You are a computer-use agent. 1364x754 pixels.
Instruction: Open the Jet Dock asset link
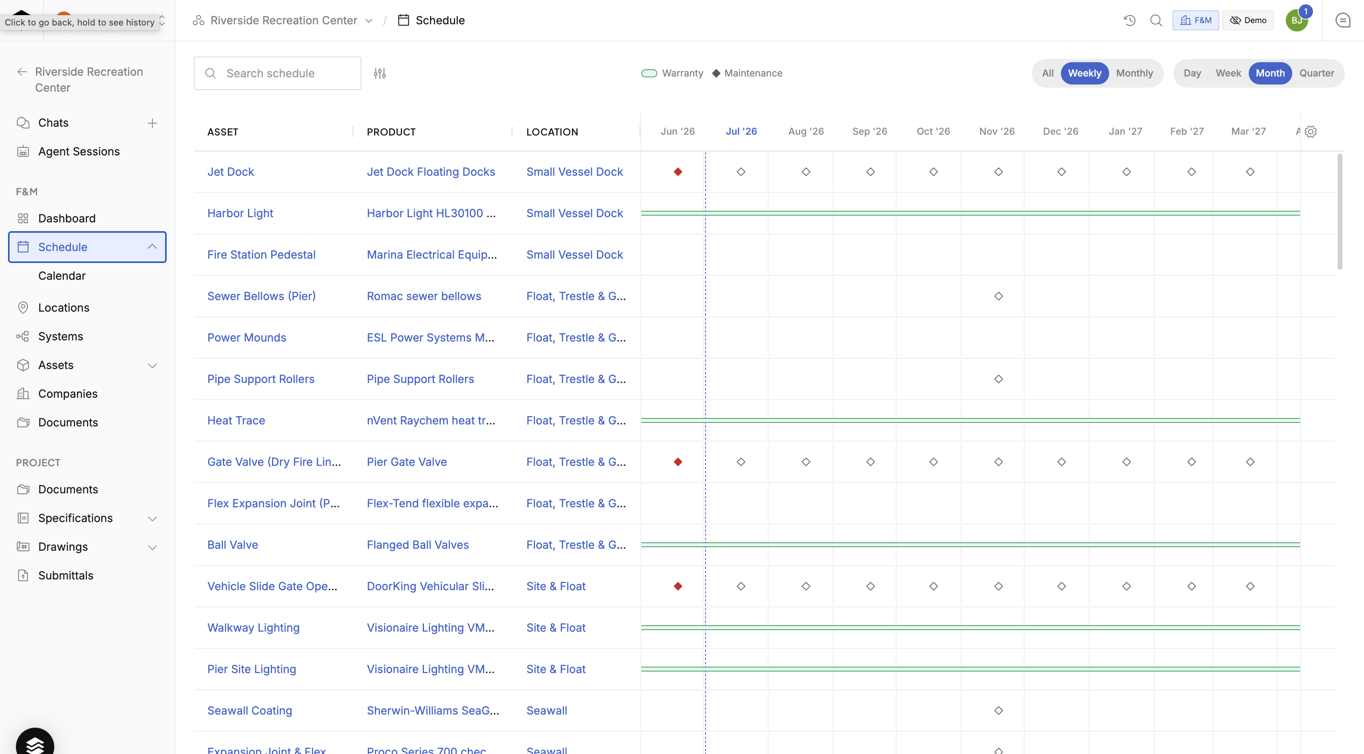tap(231, 172)
